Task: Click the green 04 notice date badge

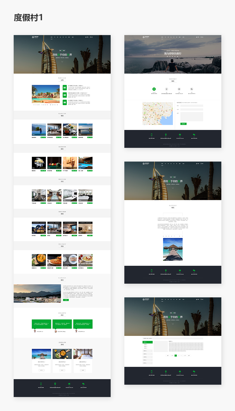Action: [65, 95]
